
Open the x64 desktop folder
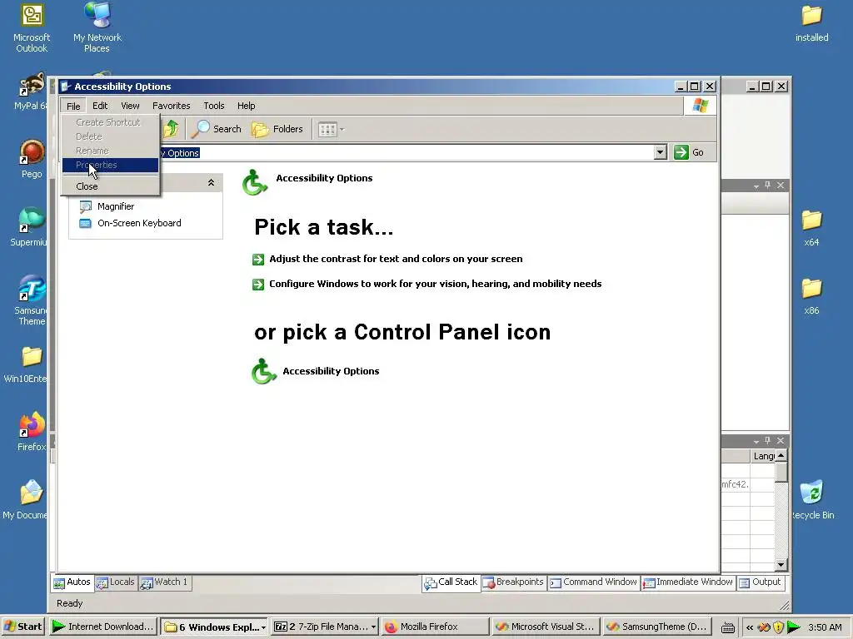[811, 228]
